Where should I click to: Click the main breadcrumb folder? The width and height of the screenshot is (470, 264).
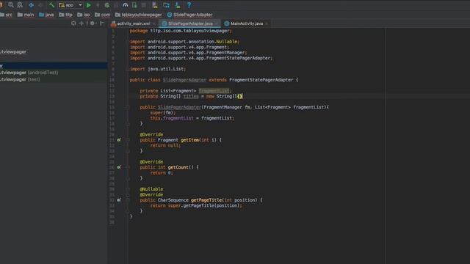tap(26, 15)
